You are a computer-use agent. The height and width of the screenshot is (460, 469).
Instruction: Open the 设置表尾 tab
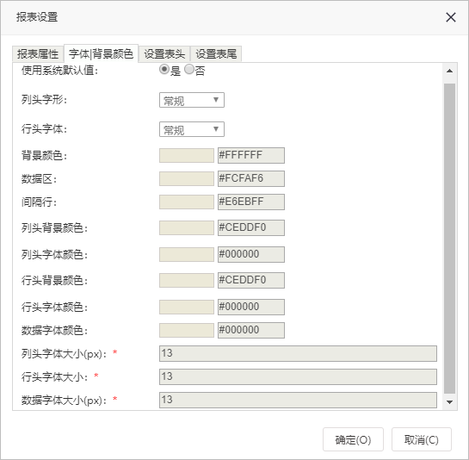216,54
